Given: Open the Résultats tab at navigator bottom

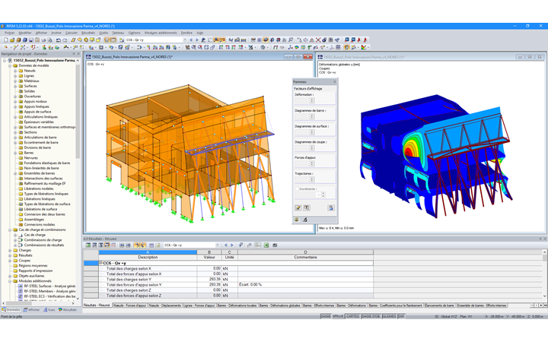Looking at the screenshot, I should point(68,309).
